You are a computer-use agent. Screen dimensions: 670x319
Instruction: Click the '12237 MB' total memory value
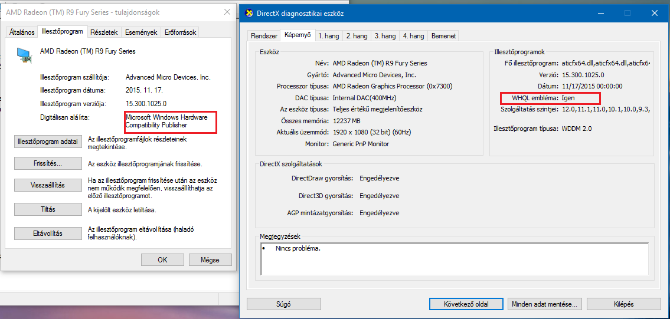click(x=347, y=121)
